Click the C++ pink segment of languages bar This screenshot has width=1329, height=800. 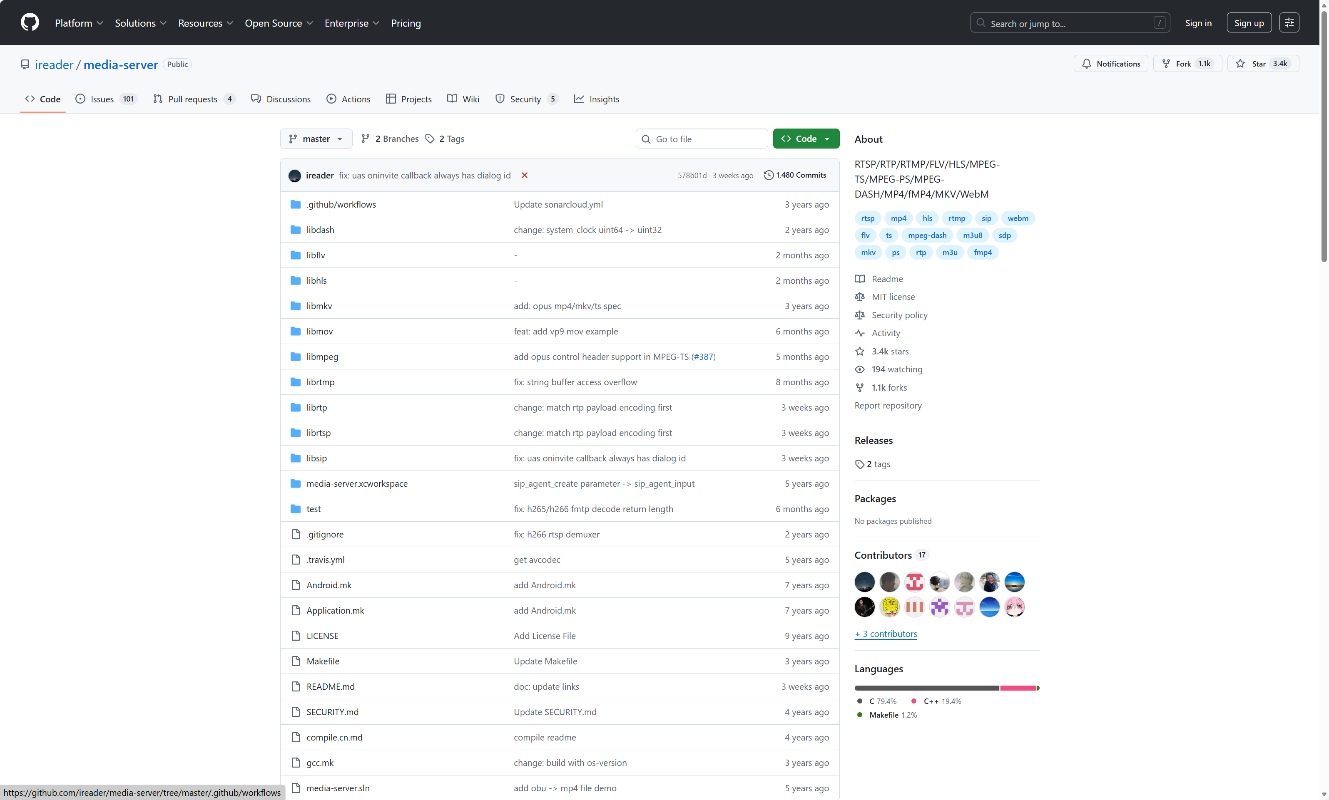pyautogui.click(x=1018, y=688)
